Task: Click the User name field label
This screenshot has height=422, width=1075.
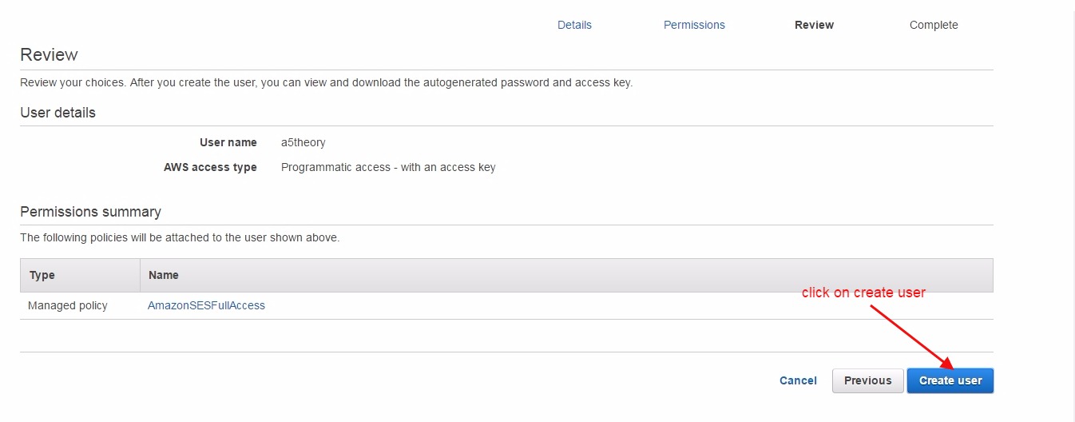Action: pos(228,142)
